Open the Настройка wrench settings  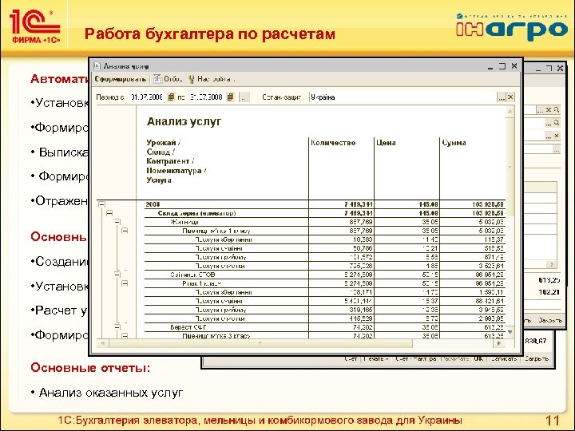[x=211, y=79]
